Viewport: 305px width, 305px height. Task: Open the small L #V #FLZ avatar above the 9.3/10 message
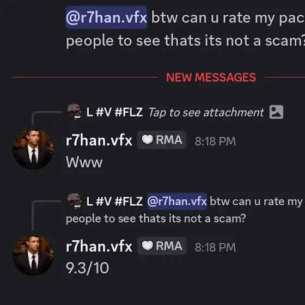(74, 201)
